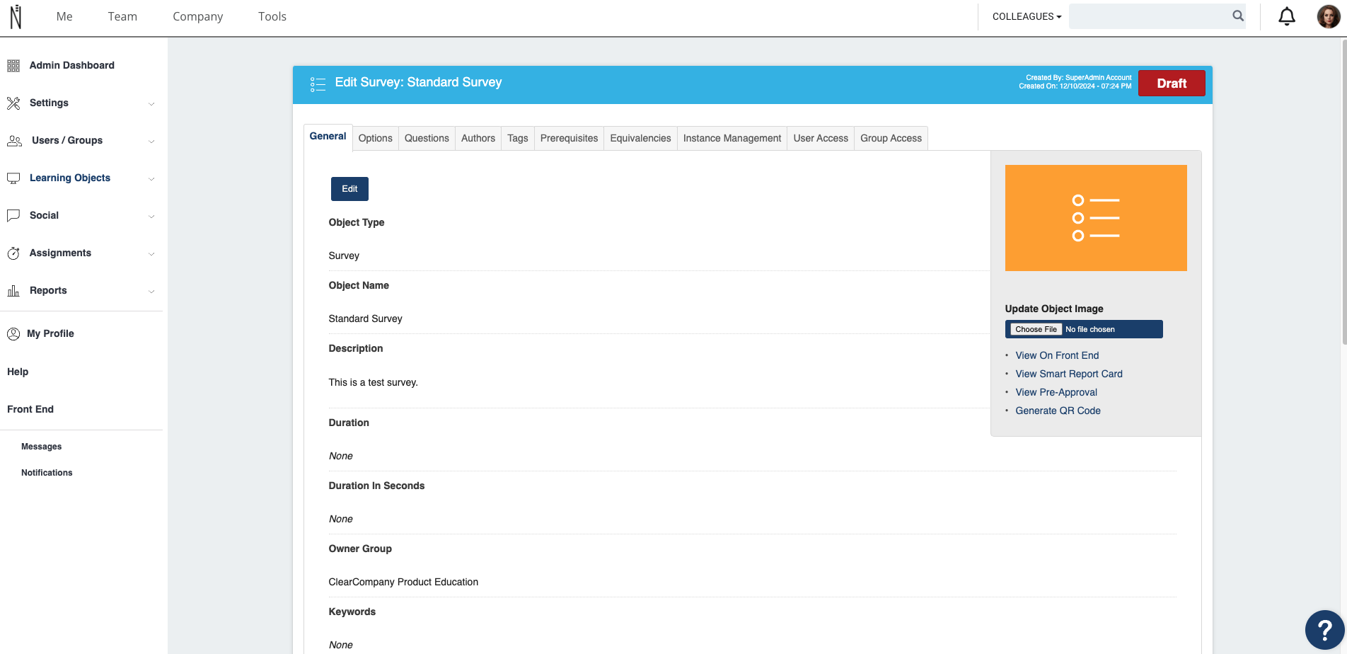This screenshot has width=1347, height=654.
Task: Expand the Learning Objects chevron
Action: 151,179
